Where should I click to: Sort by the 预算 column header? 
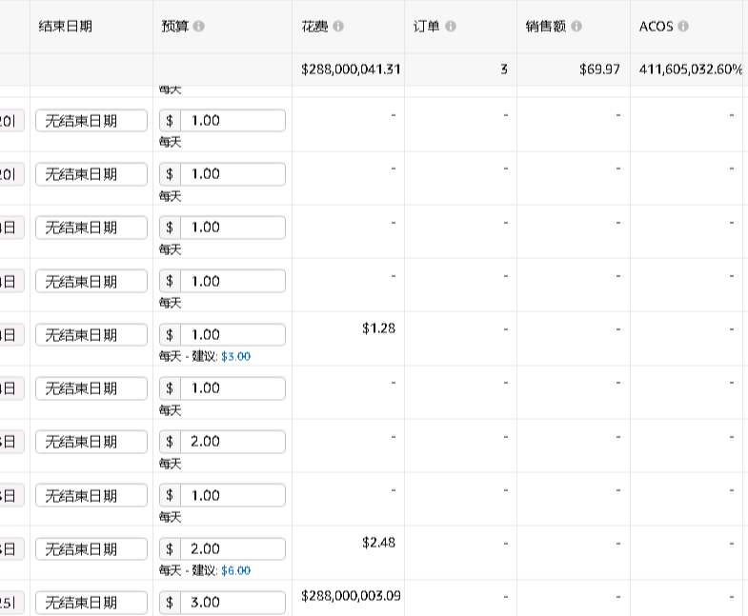point(175,27)
